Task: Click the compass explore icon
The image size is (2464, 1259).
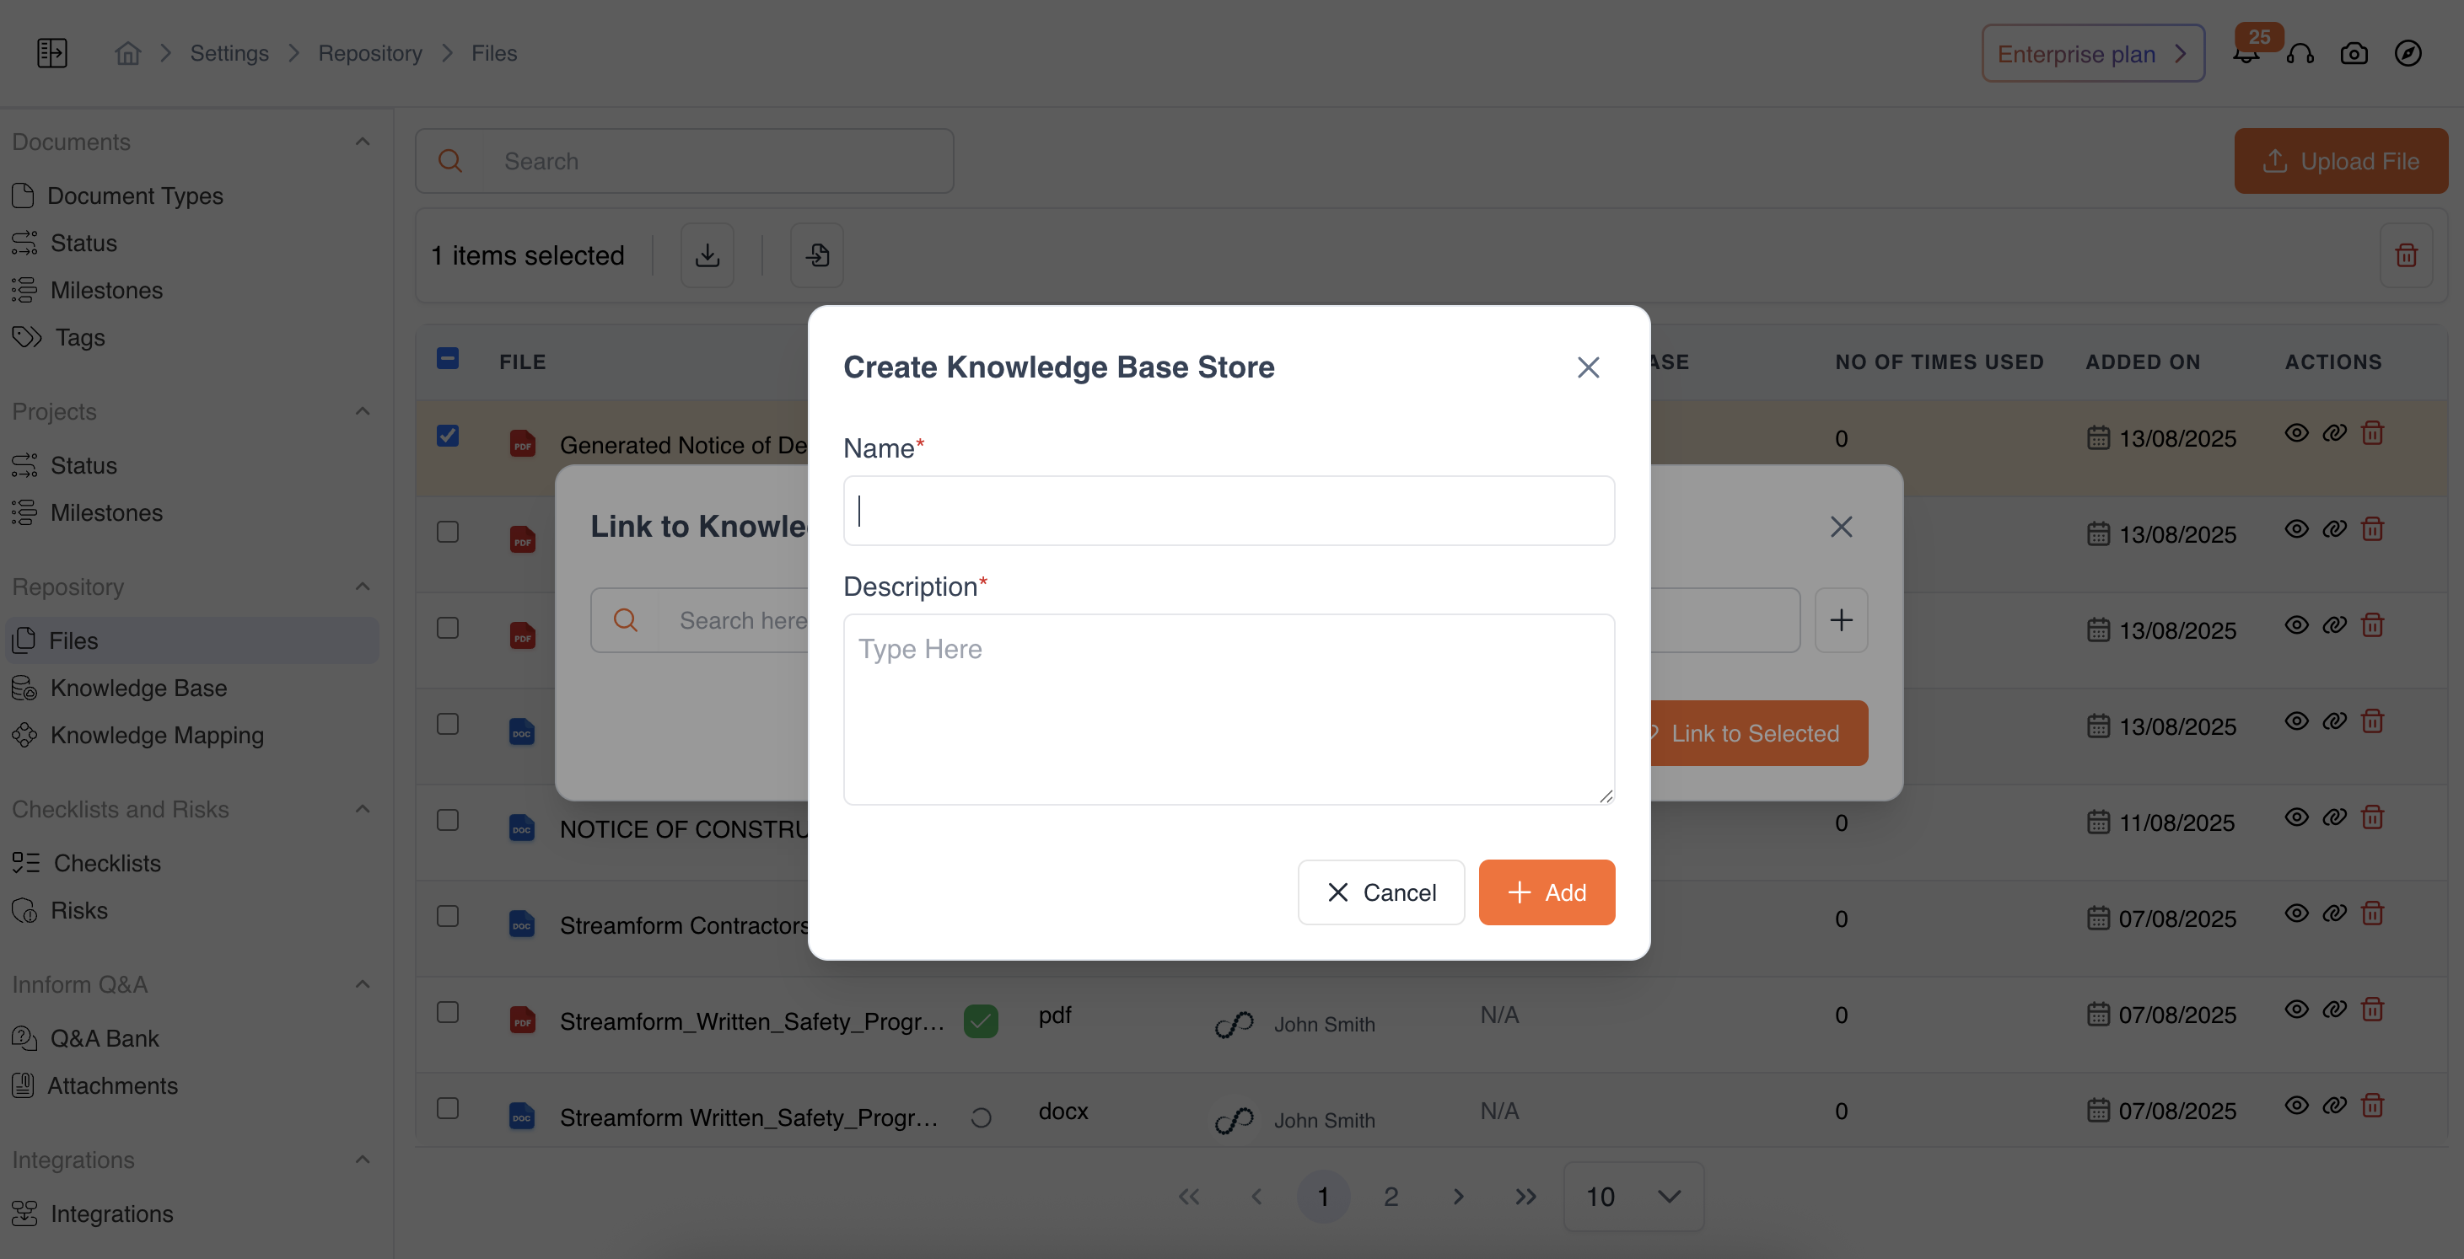Action: click(x=2408, y=54)
